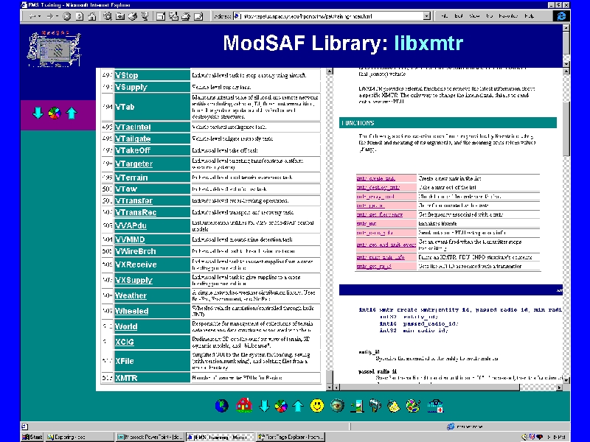Open the VSupply library link
This screenshot has width=590, height=442.
[x=131, y=87]
